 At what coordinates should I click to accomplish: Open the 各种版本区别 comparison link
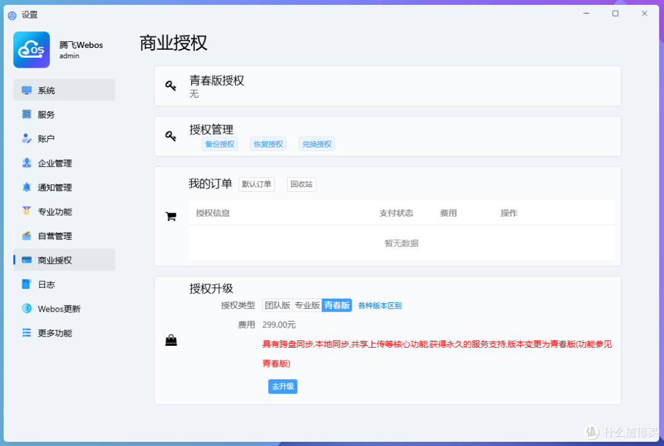click(379, 305)
